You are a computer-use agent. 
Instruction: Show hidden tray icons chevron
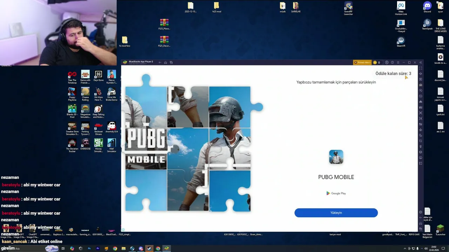[x=405, y=248]
